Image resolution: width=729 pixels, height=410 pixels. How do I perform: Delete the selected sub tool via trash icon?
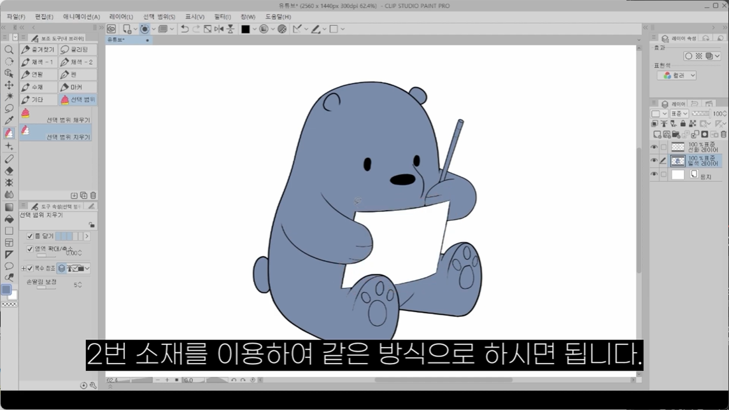click(x=93, y=195)
